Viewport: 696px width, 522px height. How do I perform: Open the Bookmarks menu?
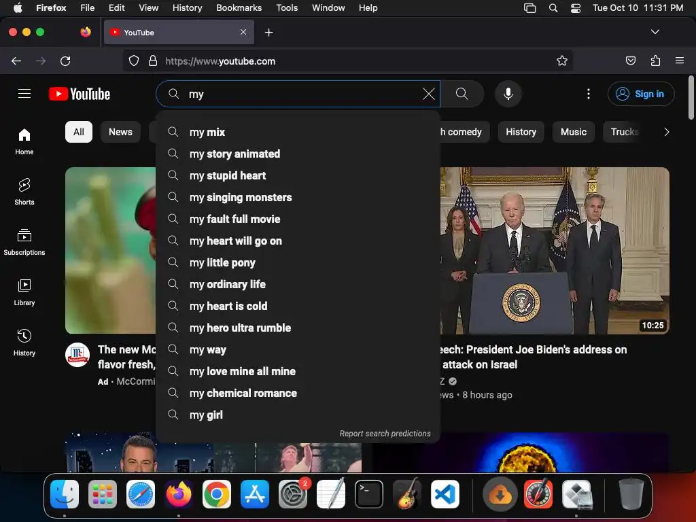(239, 7)
